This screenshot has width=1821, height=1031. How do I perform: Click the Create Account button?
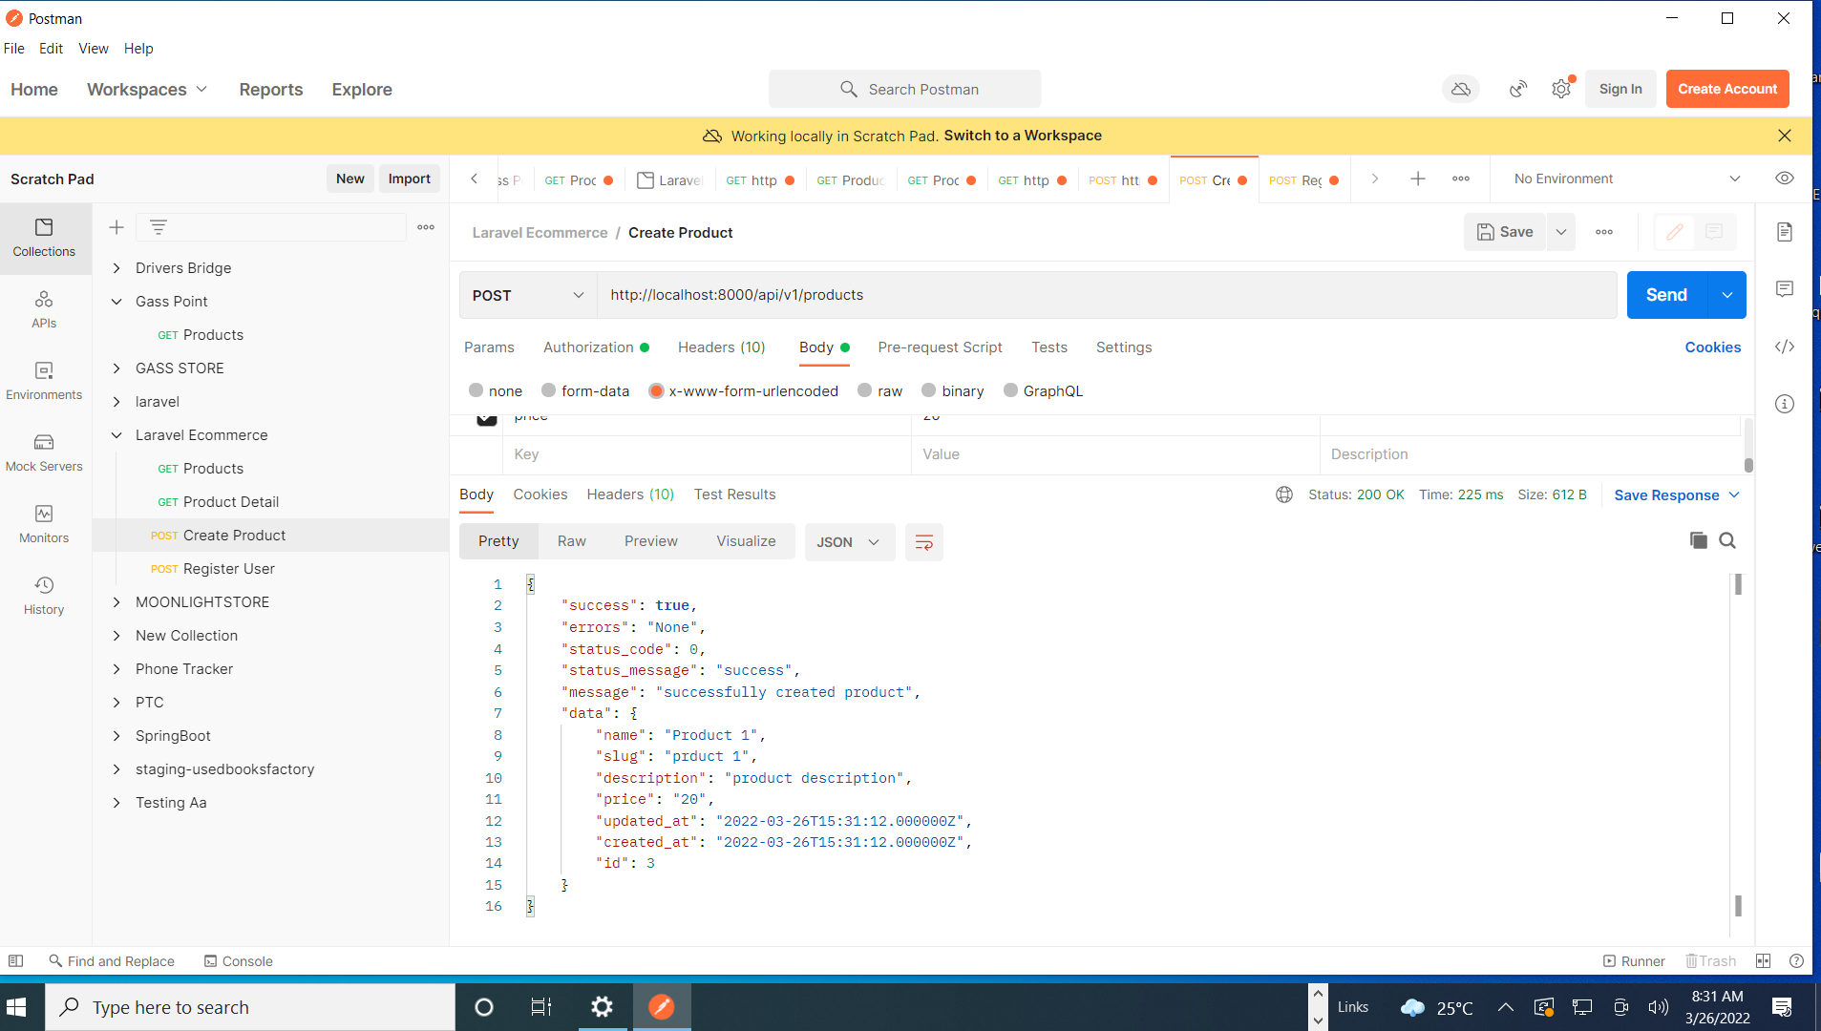pos(1727,89)
